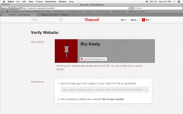Open the Pinterest Add menu

coord(124,20)
